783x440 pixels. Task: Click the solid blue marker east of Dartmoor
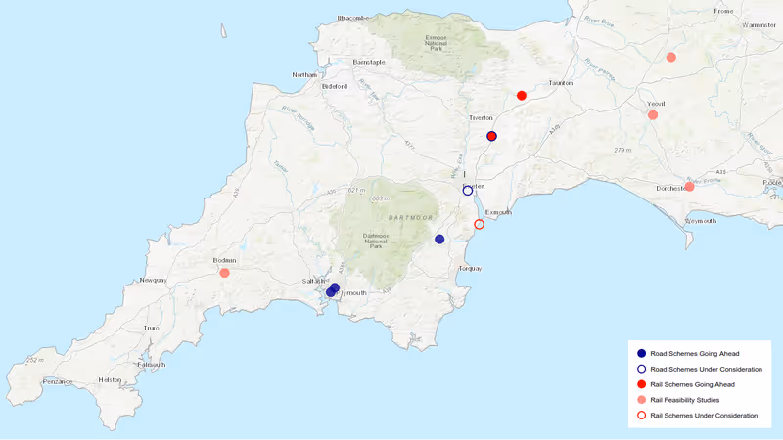click(439, 240)
